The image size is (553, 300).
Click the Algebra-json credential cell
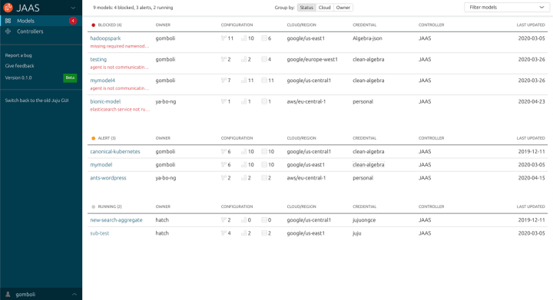(x=367, y=38)
